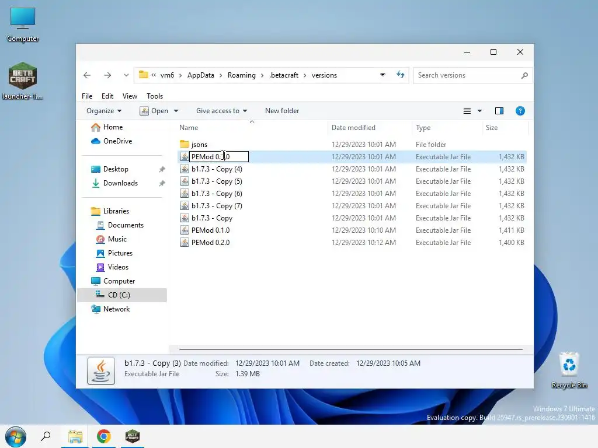The height and width of the screenshot is (448, 598).
Task: Go forward with the forward arrow
Action: point(107,75)
